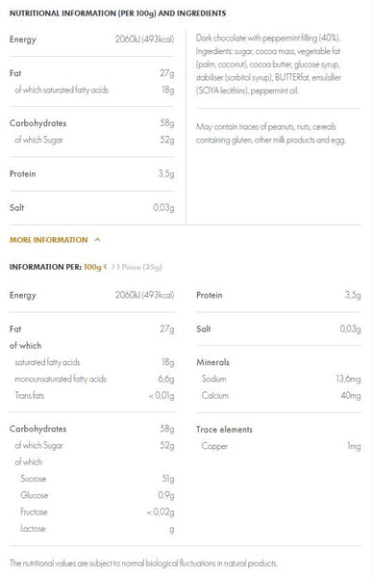
Task: Click the Copper row label
Action: [x=214, y=446]
